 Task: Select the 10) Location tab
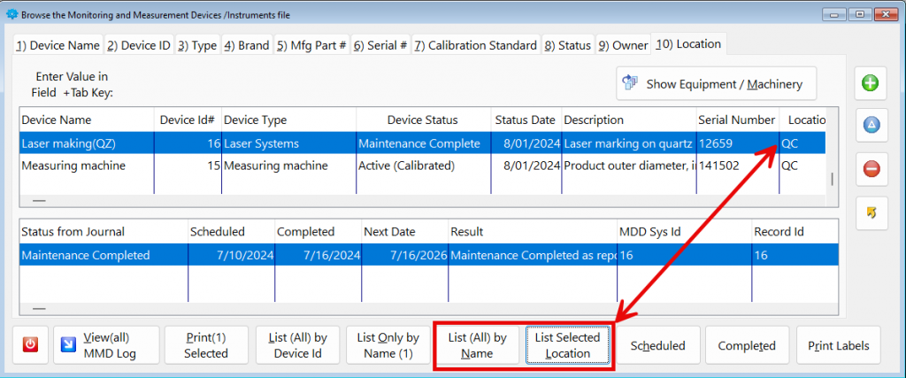pos(688,44)
